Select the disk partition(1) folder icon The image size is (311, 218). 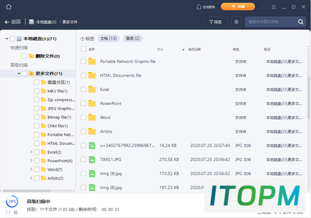pos(43,82)
